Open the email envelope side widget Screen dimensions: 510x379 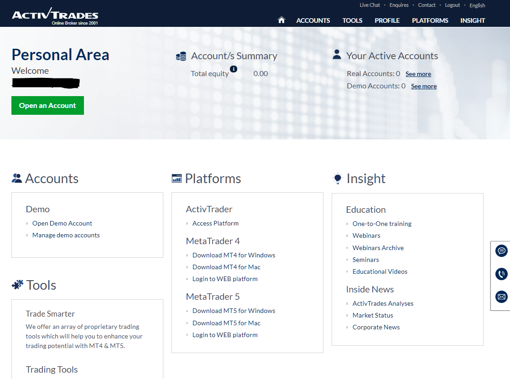[x=501, y=297]
